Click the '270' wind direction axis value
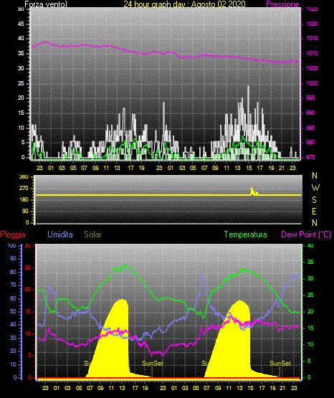 [24, 189]
